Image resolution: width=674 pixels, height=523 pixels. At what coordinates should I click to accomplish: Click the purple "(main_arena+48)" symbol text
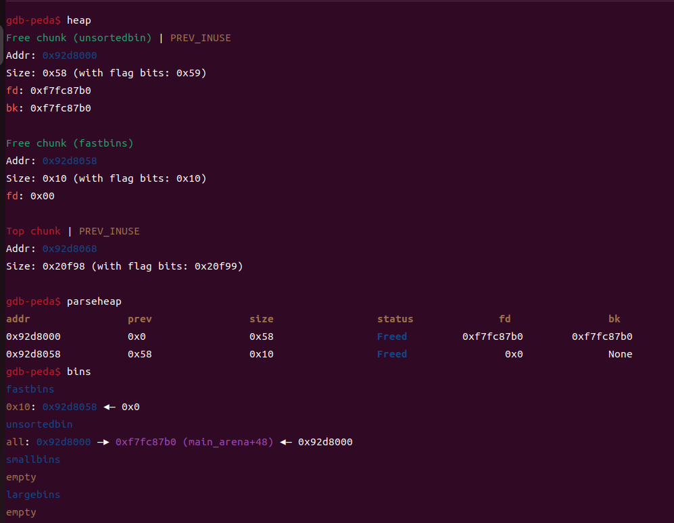(x=228, y=442)
